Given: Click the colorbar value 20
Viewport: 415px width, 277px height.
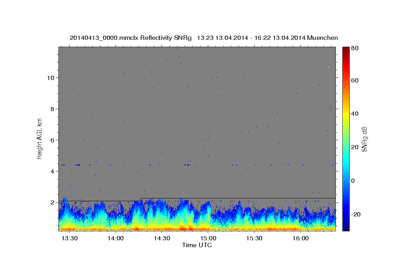Looking at the screenshot, I should point(354,147).
